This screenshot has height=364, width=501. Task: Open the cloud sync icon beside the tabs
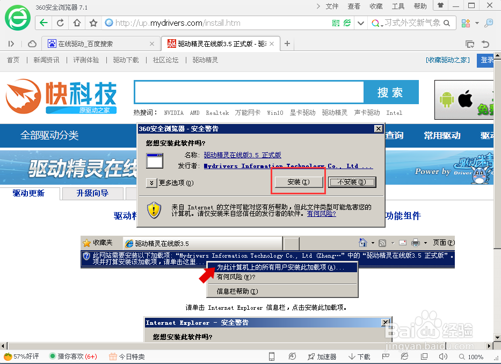[32, 44]
